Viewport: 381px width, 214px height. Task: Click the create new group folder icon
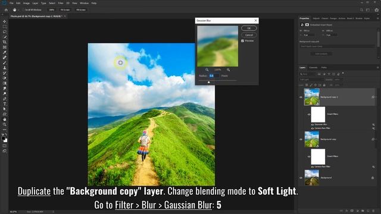pyautogui.click(x=363, y=211)
